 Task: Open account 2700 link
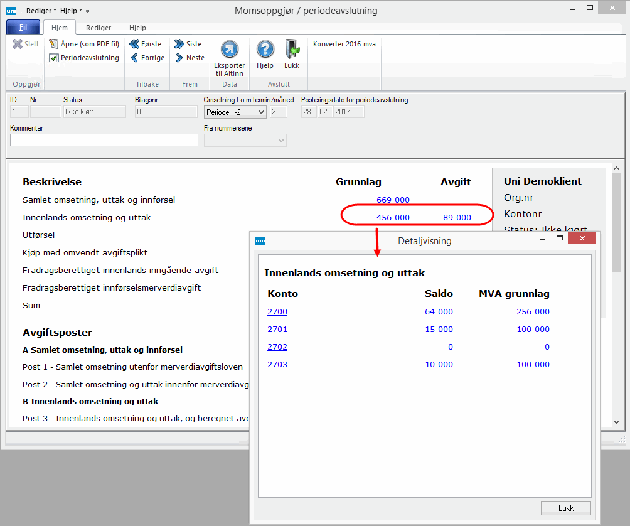(277, 312)
